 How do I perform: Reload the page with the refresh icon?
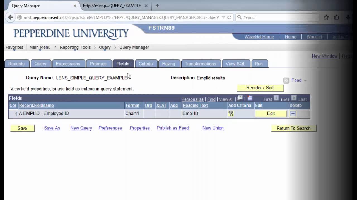pos(229,17)
